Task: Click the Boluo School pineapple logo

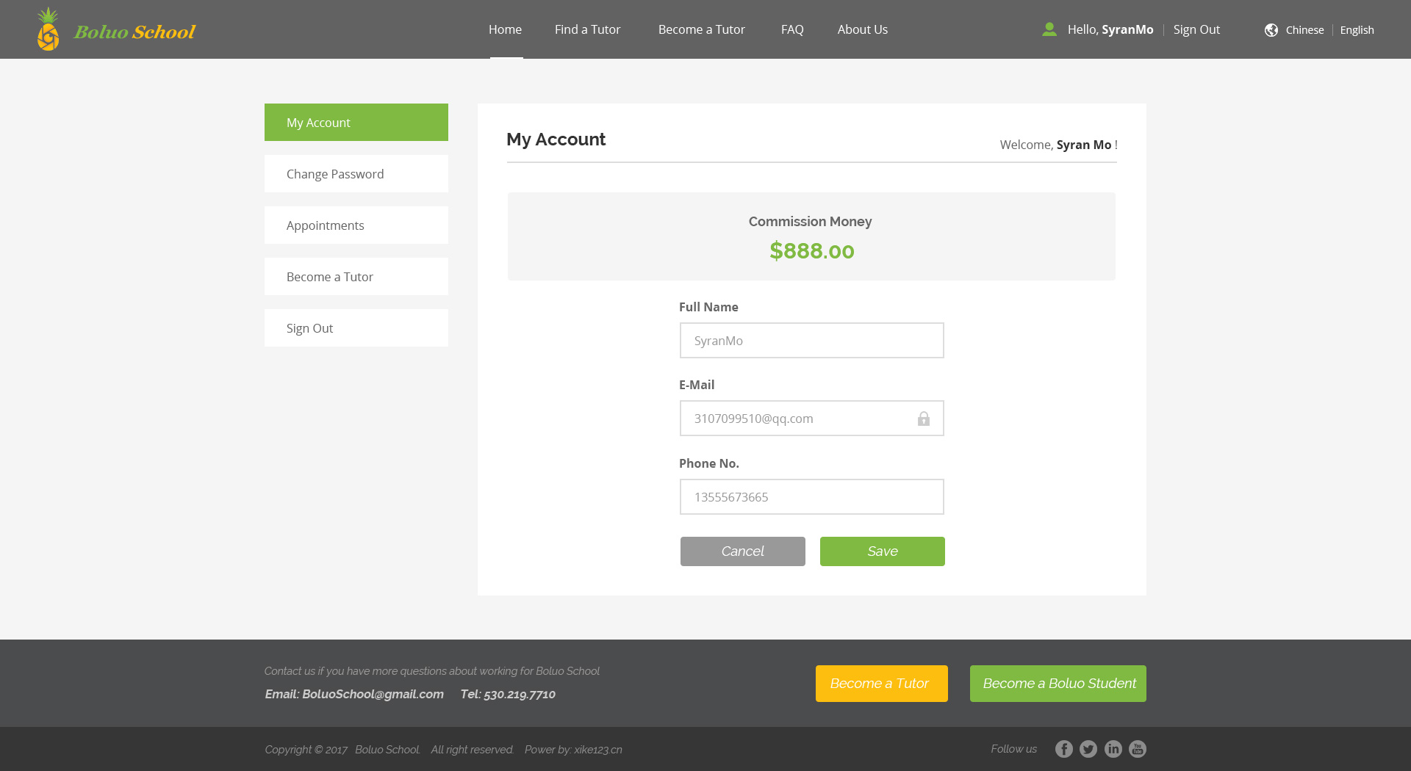Action: (x=49, y=30)
